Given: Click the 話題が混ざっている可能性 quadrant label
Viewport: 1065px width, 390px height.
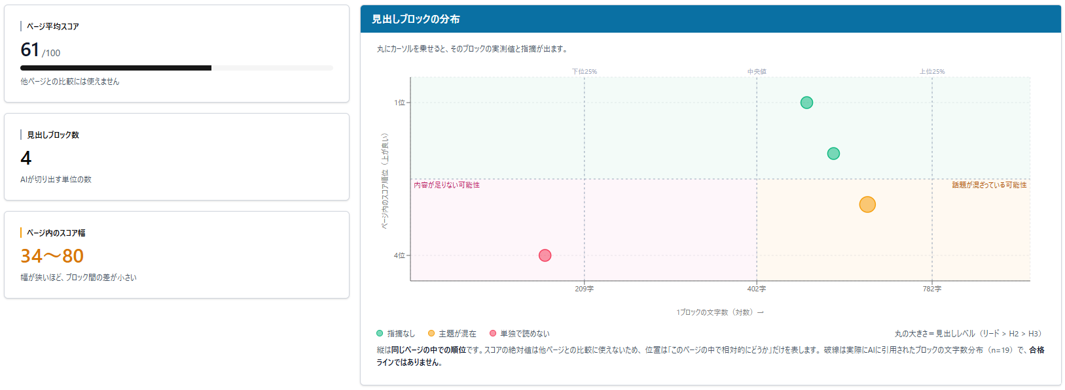Looking at the screenshot, I should [989, 186].
